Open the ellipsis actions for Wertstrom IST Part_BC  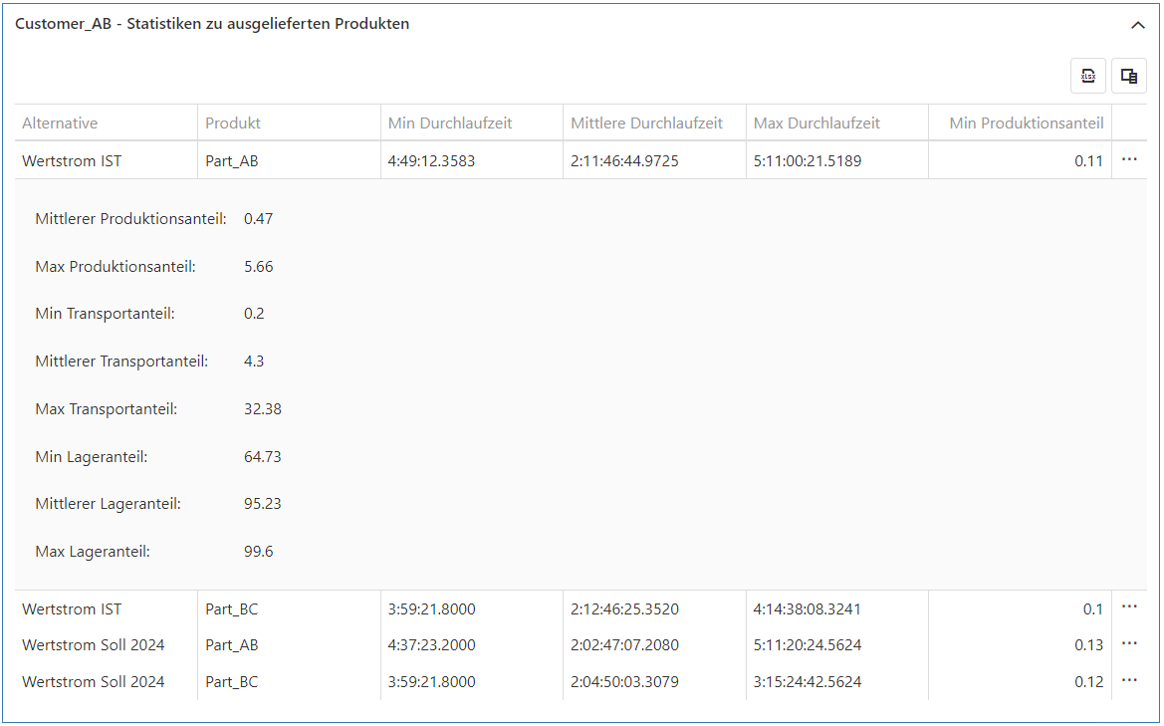(x=1131, y=608)
